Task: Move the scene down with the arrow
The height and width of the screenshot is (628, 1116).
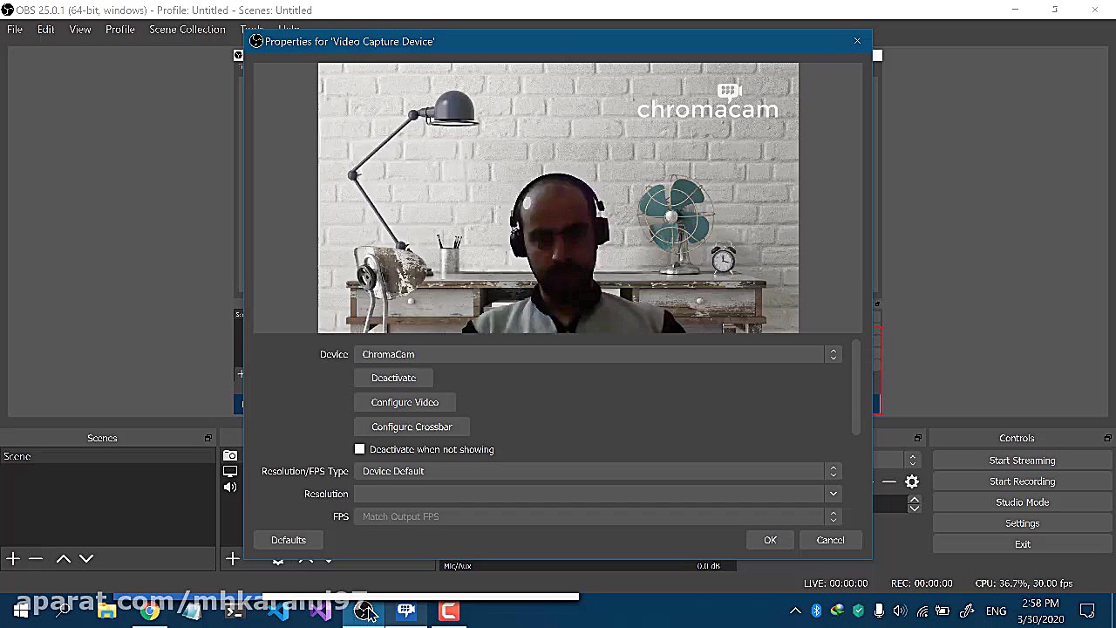Action: [x=86, y=558]
